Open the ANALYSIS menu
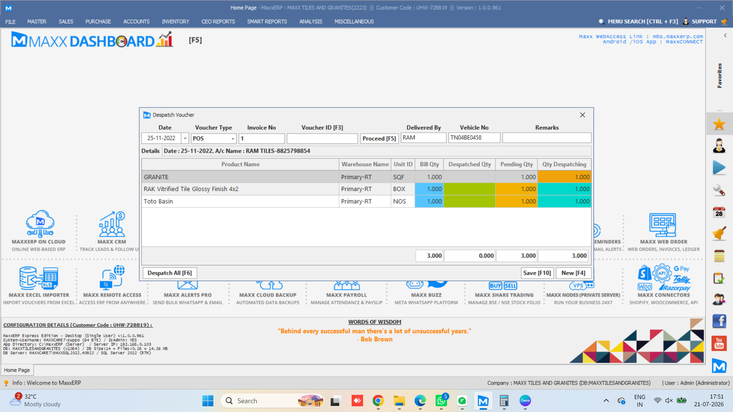 click(x=311, y=22)
